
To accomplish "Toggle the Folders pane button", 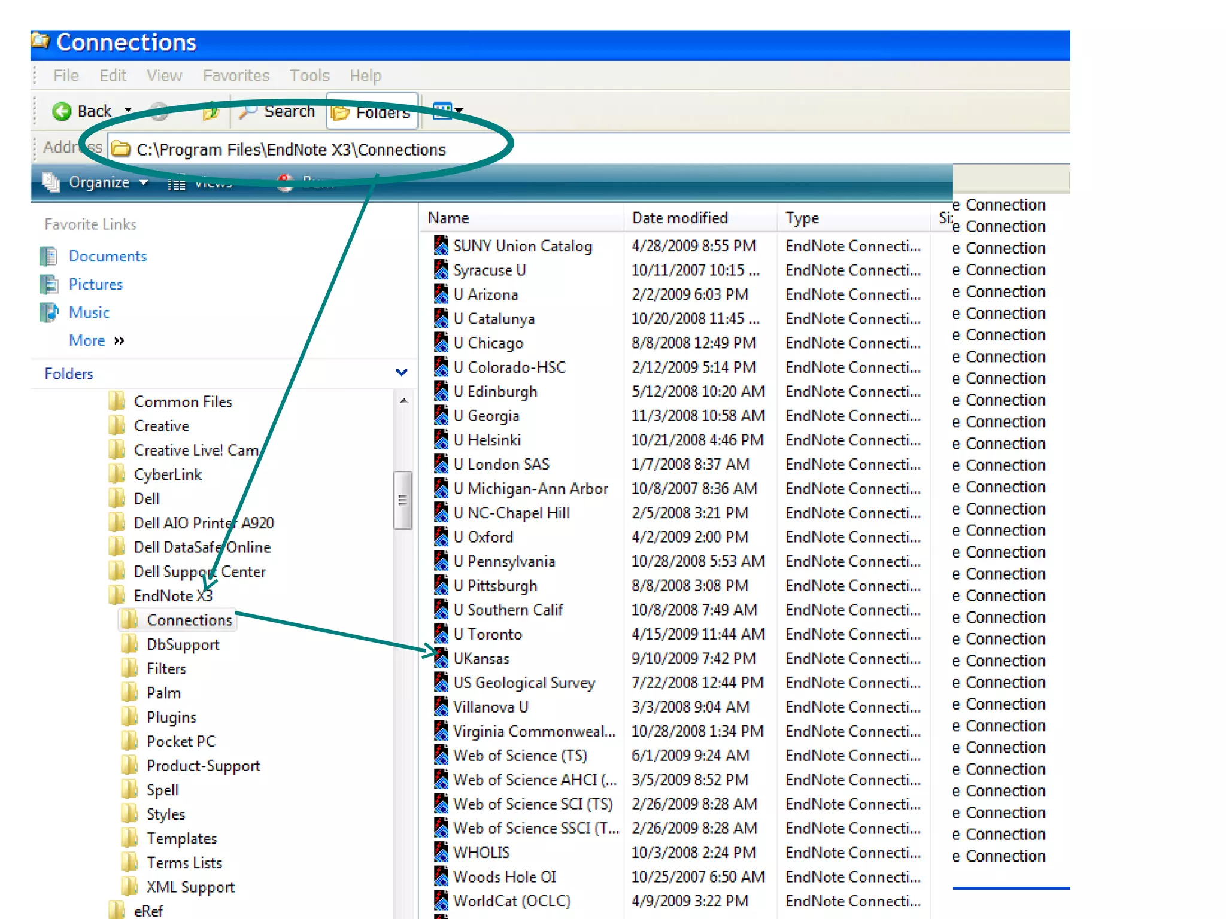I will (x=372, y=112).
